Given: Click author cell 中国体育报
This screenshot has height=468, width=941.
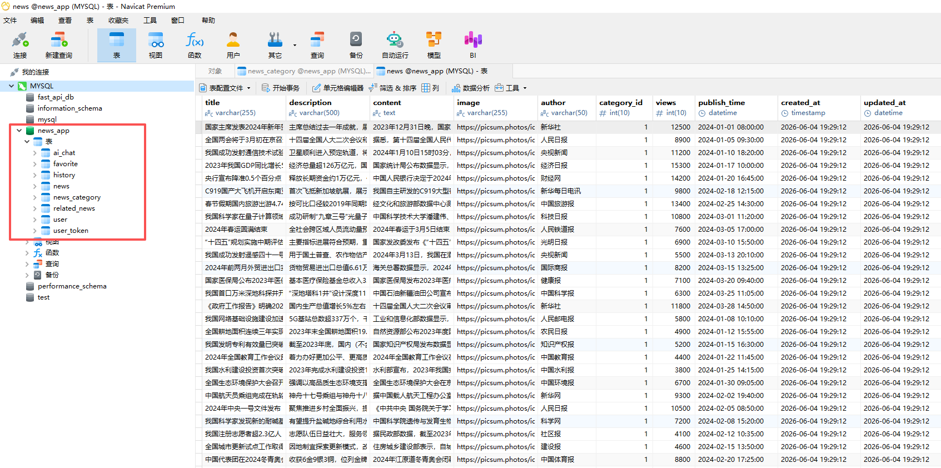Looking at the screenshot, I should click(566, 460).
